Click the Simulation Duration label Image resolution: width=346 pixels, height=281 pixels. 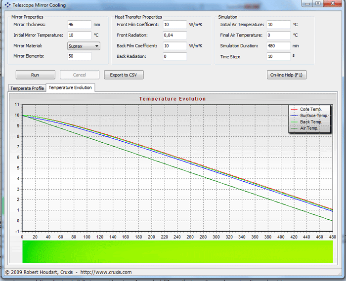239,46
